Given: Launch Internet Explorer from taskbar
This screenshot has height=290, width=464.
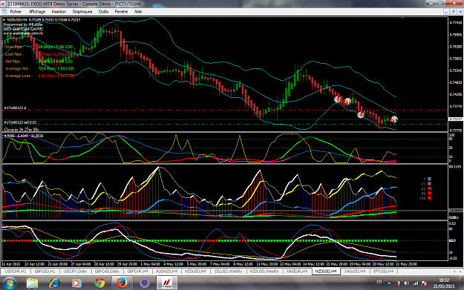Looking at the screenshot, I should click(x=55, y=283).
